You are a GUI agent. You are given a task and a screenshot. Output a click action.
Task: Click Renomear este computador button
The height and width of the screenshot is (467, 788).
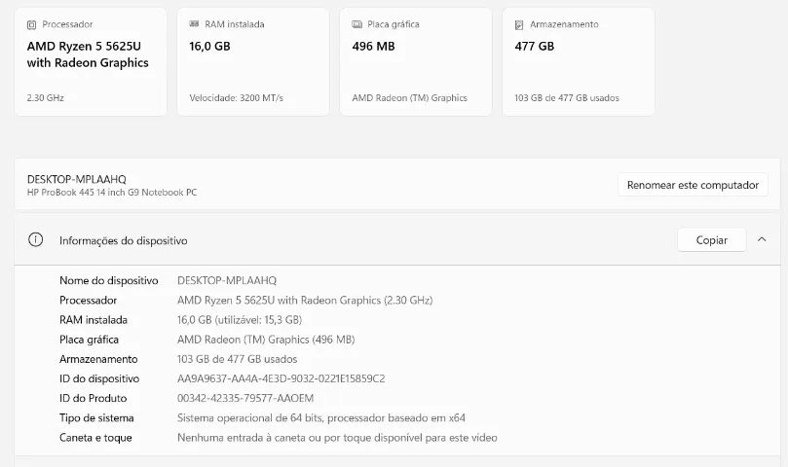coord(693,185)
